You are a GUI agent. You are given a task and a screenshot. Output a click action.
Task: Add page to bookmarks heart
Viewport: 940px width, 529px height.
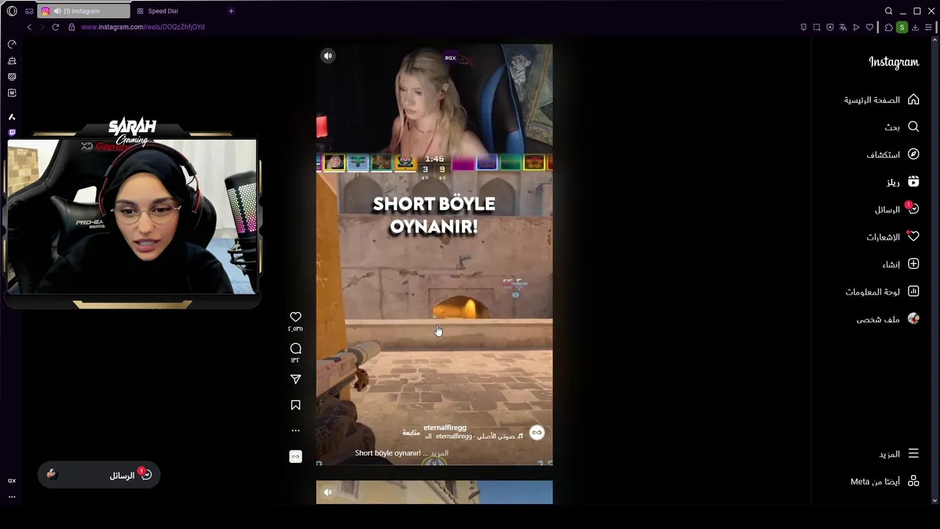tap(870, 27)
